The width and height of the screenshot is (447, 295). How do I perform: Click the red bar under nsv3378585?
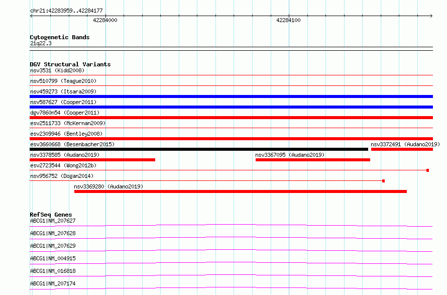click(92, 160)
